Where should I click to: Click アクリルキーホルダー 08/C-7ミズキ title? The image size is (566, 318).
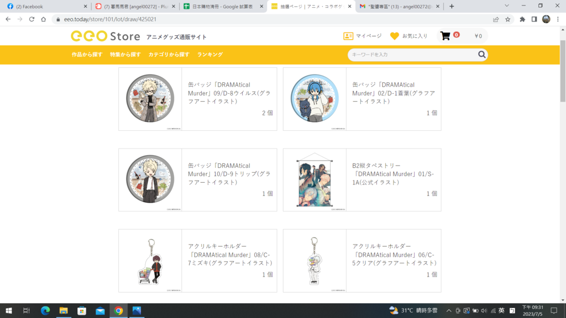[x=230, y=255]
